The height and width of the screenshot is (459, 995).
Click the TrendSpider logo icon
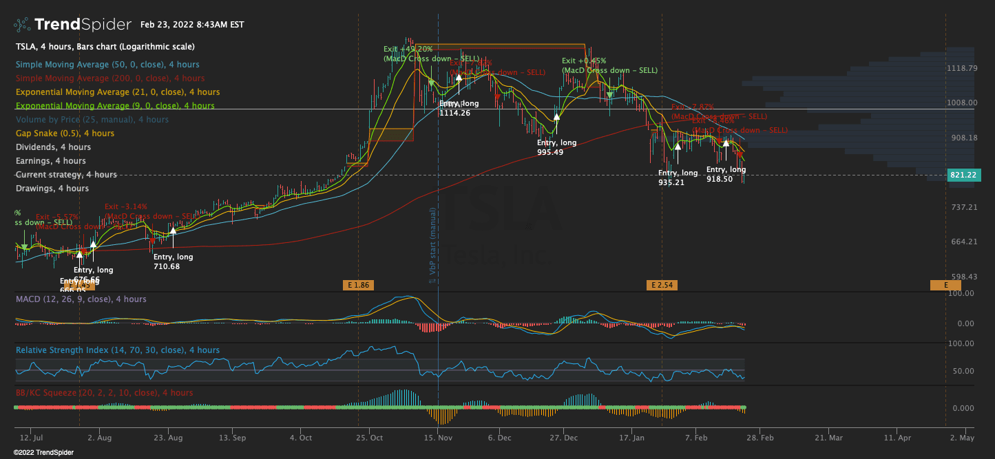click(x=22, y=25)
